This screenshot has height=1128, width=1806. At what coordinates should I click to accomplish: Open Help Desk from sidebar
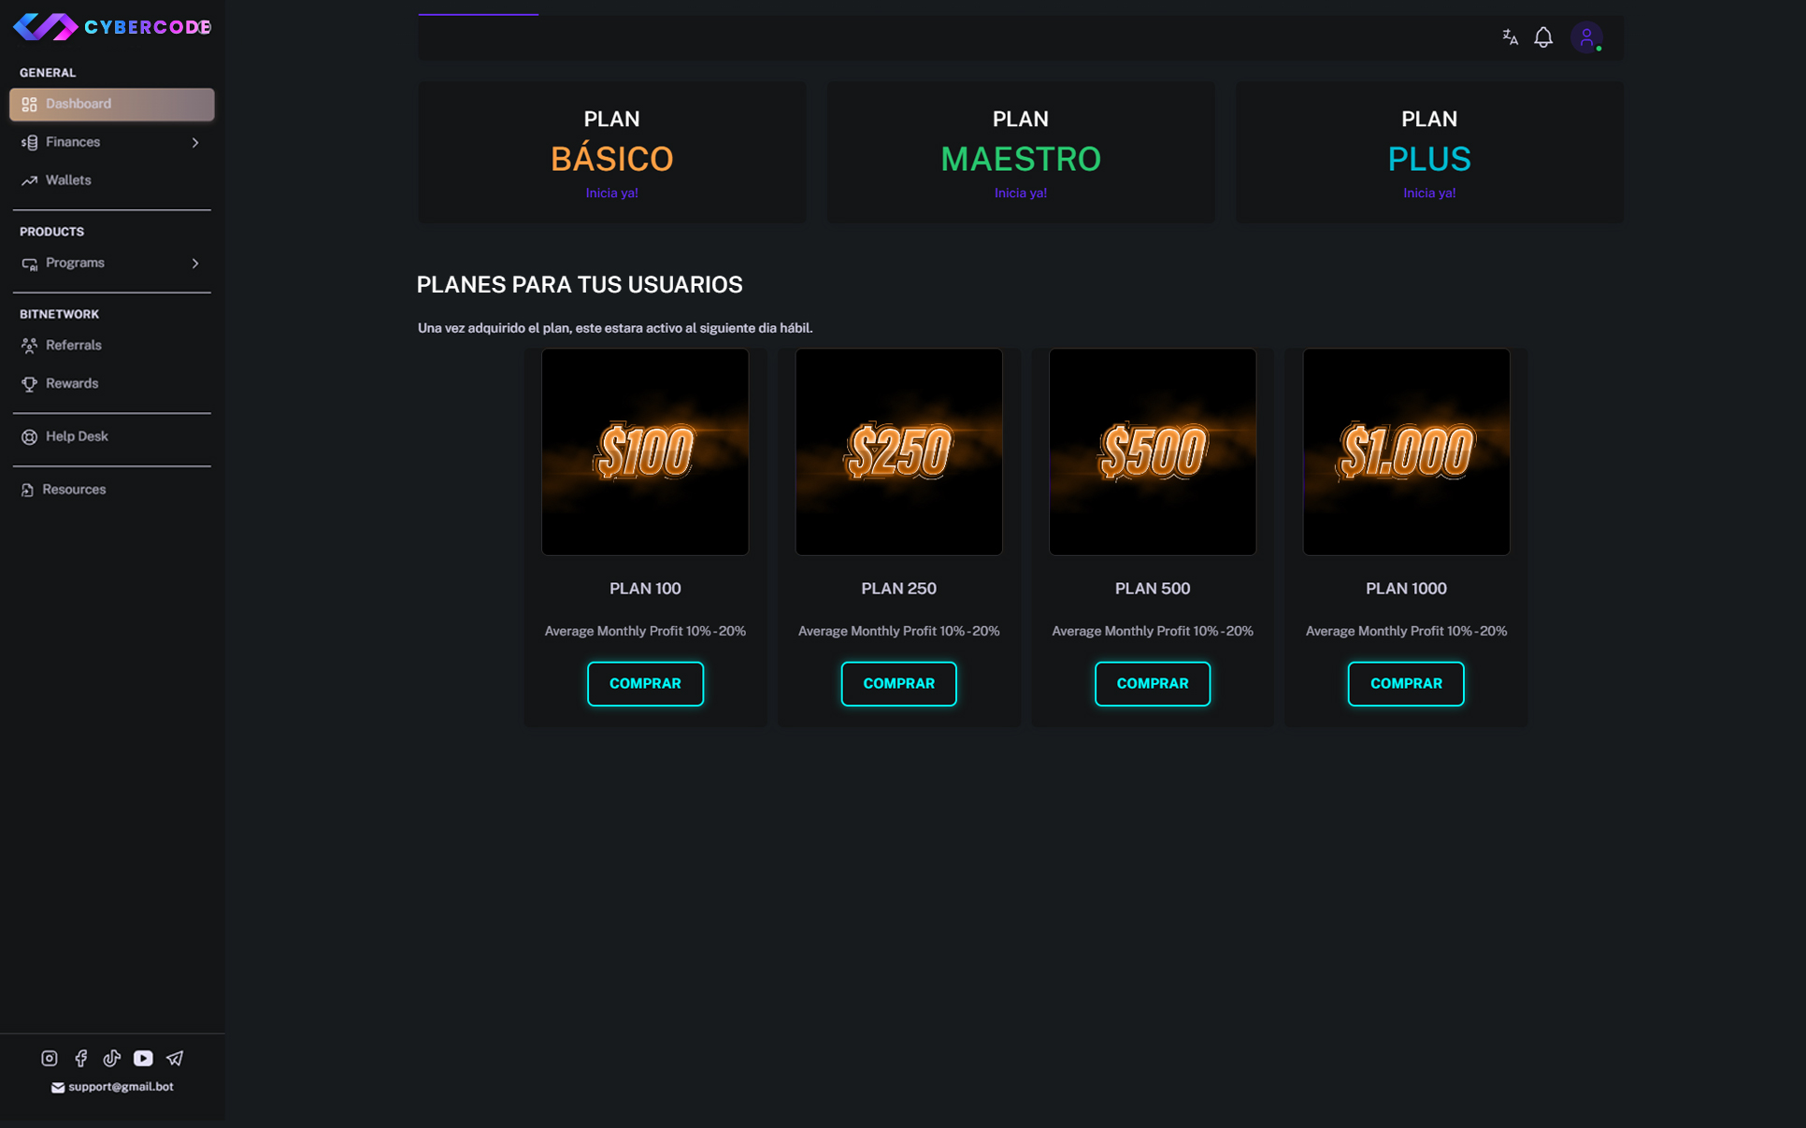77,436
